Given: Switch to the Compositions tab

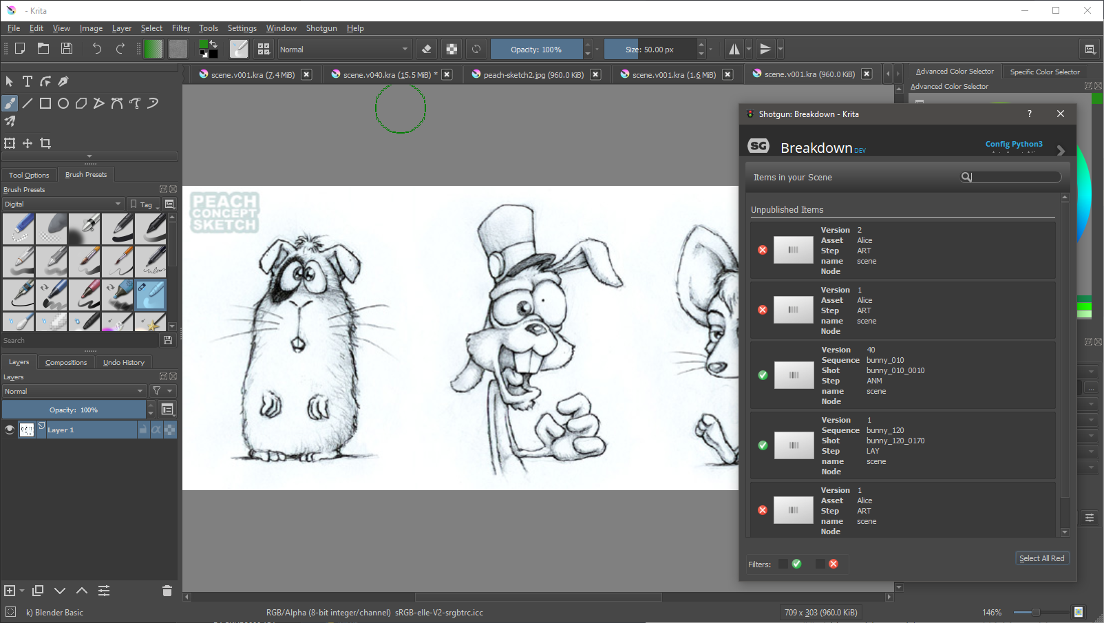Looking at the screenshot, I should (66, 362).
